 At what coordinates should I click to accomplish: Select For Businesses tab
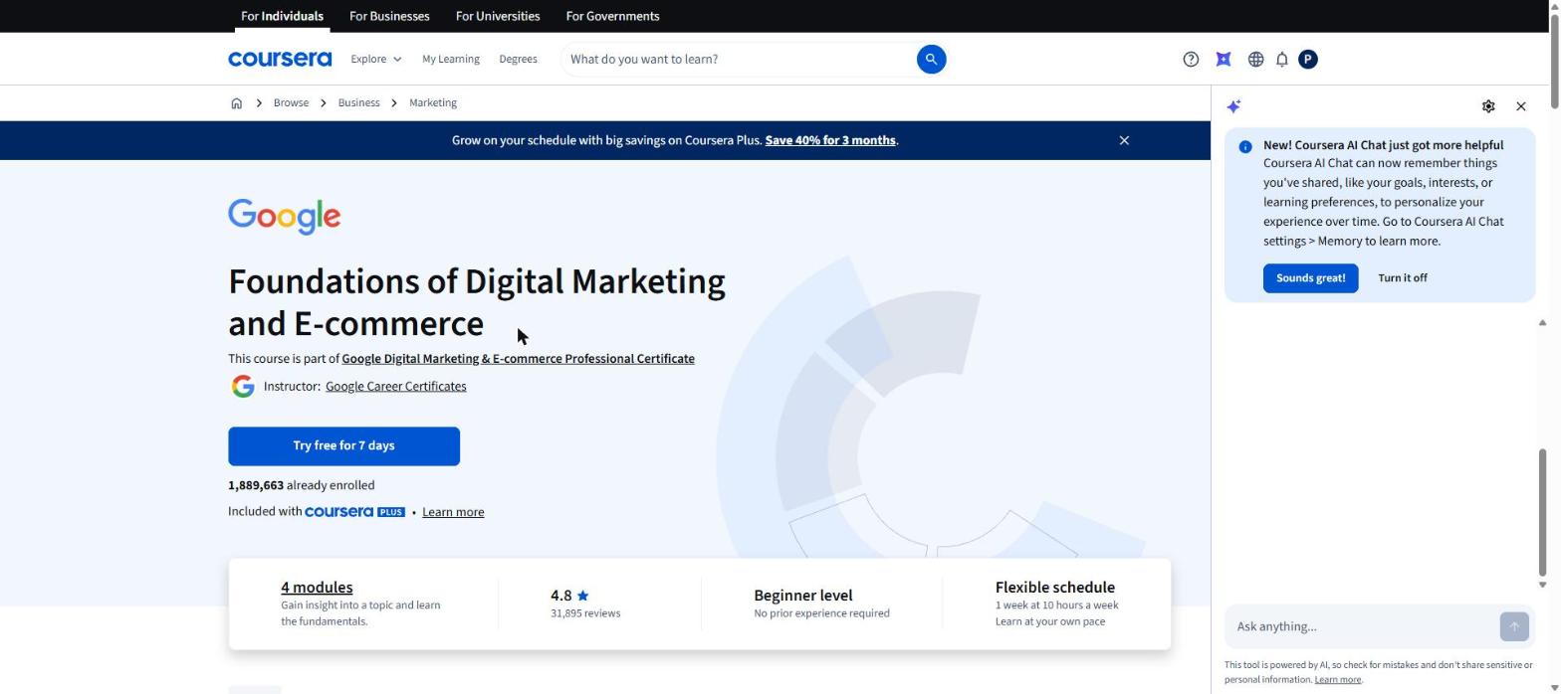[x=389, y=16]
